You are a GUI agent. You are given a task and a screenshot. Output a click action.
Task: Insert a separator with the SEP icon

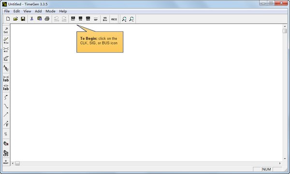click(x=96, y=19)
